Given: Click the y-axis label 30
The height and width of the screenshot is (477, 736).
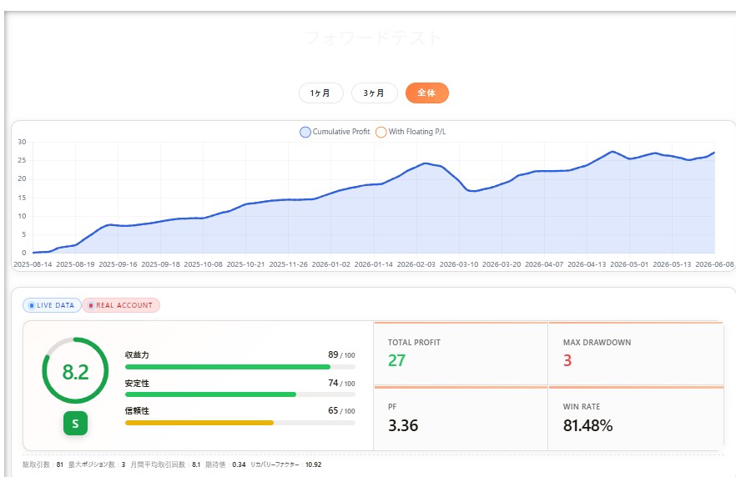Looking at the screenshot, I should pyautogui.click(x=22, y=142).
